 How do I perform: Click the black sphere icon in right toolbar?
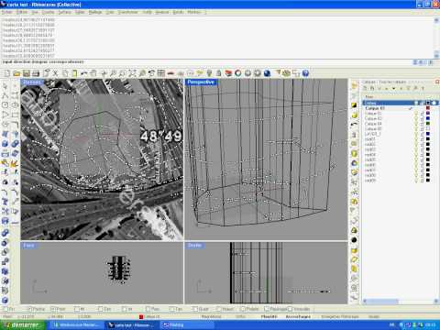[354, 240]
